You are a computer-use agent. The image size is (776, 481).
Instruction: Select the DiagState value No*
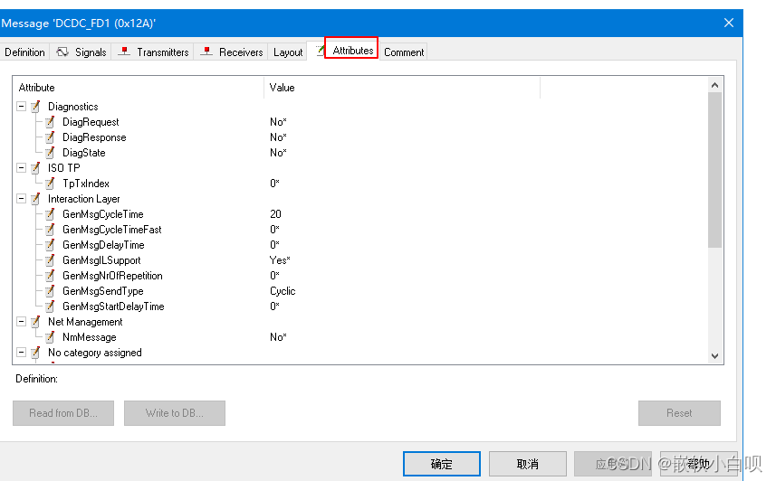(x=278, y=152)
